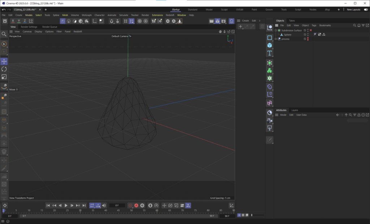The height and width of the screenshot is (224, 370).
Task: Open the search icon in the Objects panel
Action: click(355, 25)
